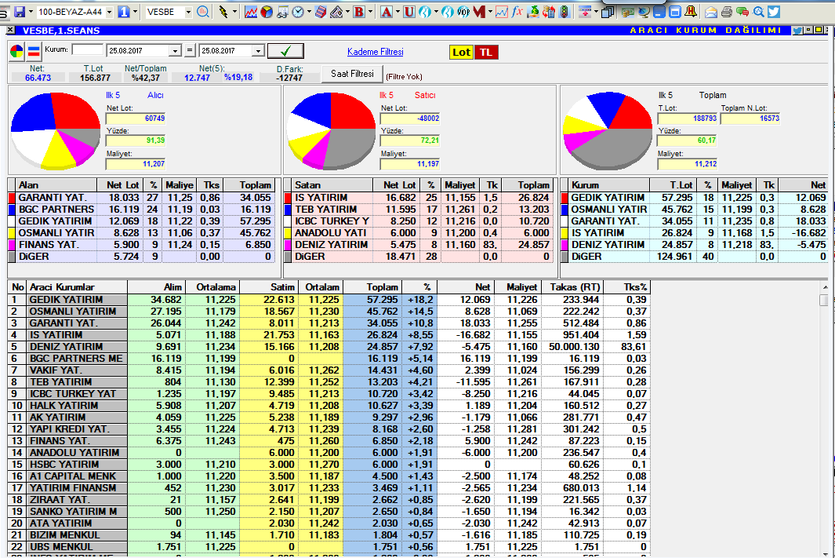
Task: Switch to pie chart view button
Action: (16, 51)
